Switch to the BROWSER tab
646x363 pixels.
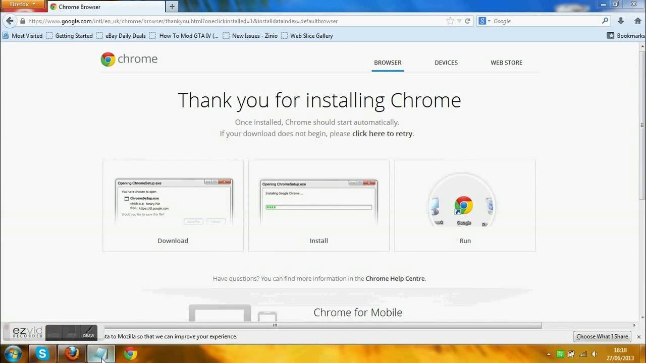(x=388, y=63)
